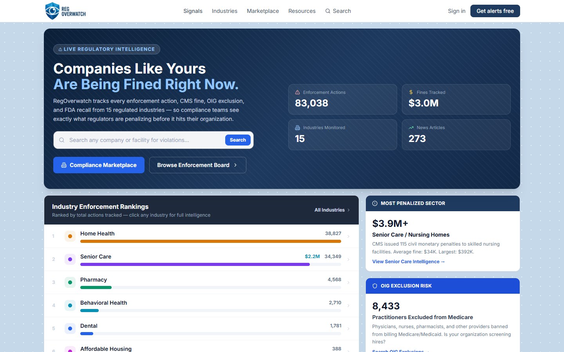Click the Dental blue progress bar

pos(87,334)
